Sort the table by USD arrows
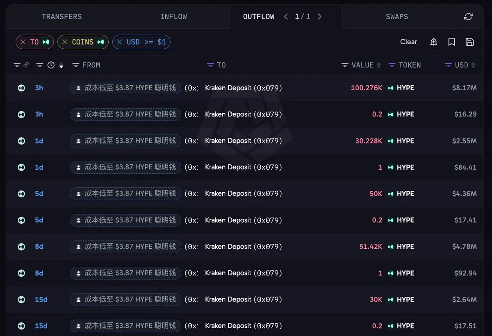The height and width of the screenshot is (336, 492). point(474,65)
